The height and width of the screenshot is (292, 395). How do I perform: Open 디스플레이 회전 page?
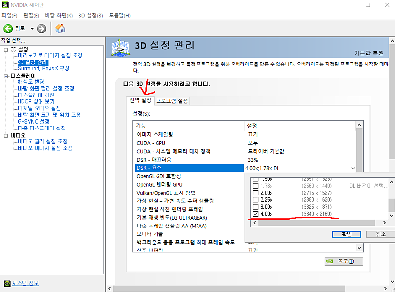pos(36,95)
